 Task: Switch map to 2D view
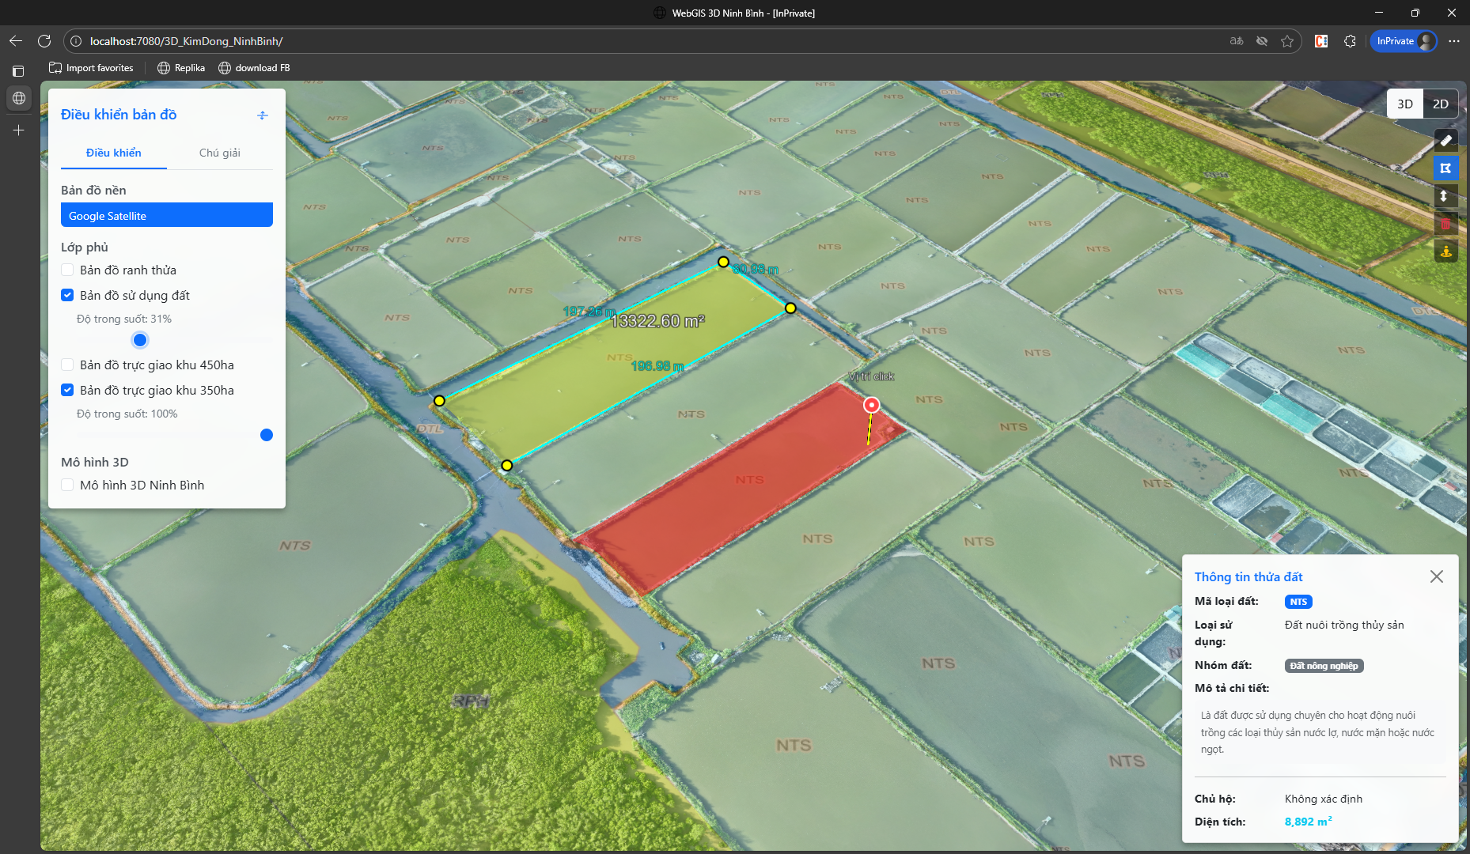[1440, 104]
